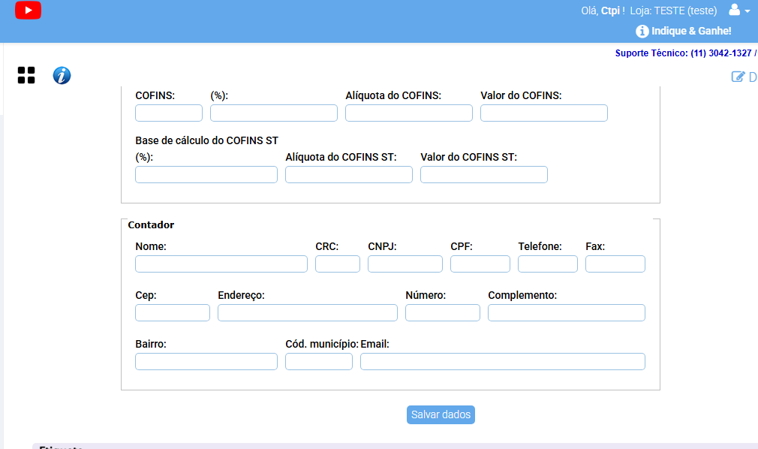The image size is (758, 449).
Task: Focus the COFINS input field
Action: coord(168,113)
